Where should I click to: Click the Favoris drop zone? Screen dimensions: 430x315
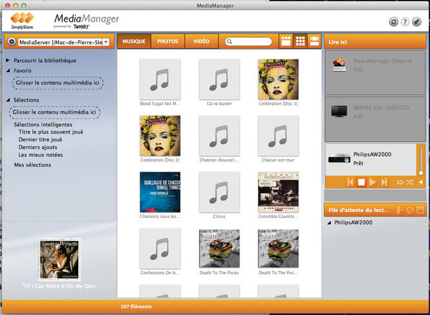(x=58, y=83)
